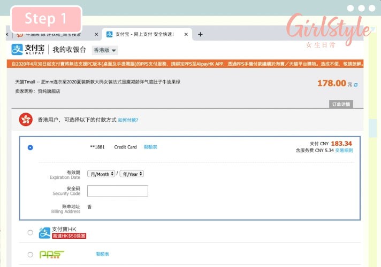The image size is (381, 267).
Task: Click the refresh icon beside 178.00 price
Action: tap(356, 84)
